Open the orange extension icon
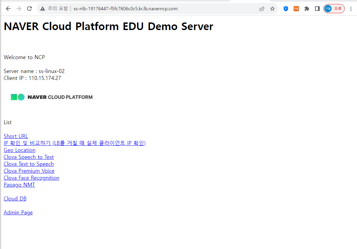The height and width of the screenshot is (249, 357). [x=296, y=9]
